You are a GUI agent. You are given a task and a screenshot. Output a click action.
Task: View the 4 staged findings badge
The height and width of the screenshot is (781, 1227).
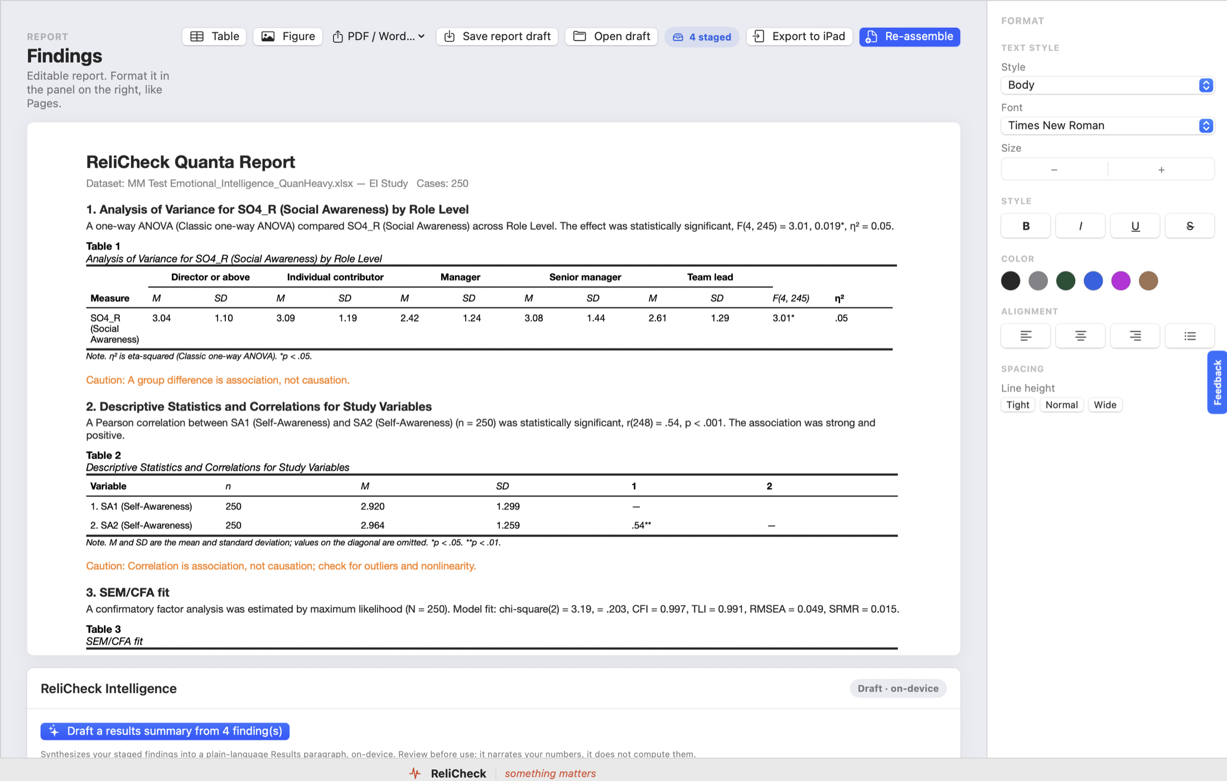point(702,37)
